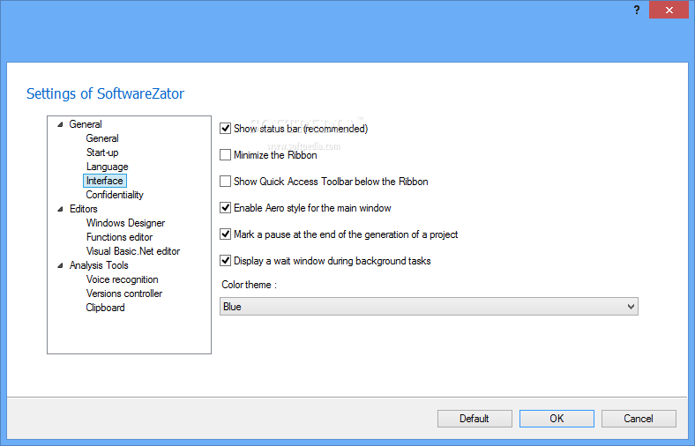The width and height of the screenshot is (695, 446).
Task: Collapse the Editors tree node arrow
Action: [60, 209]
